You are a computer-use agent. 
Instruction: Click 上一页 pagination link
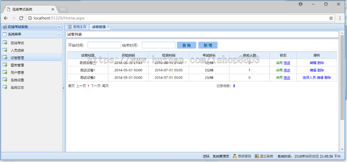(81, 86)
